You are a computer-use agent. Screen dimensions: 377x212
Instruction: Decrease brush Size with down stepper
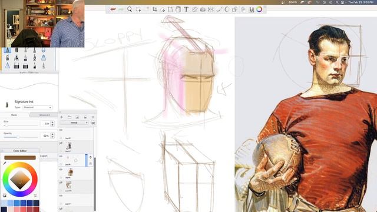point(52,125)
